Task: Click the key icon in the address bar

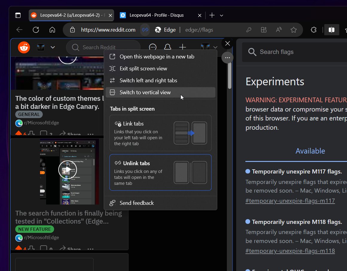Action: pyautogui.click(x=249, y=30)
